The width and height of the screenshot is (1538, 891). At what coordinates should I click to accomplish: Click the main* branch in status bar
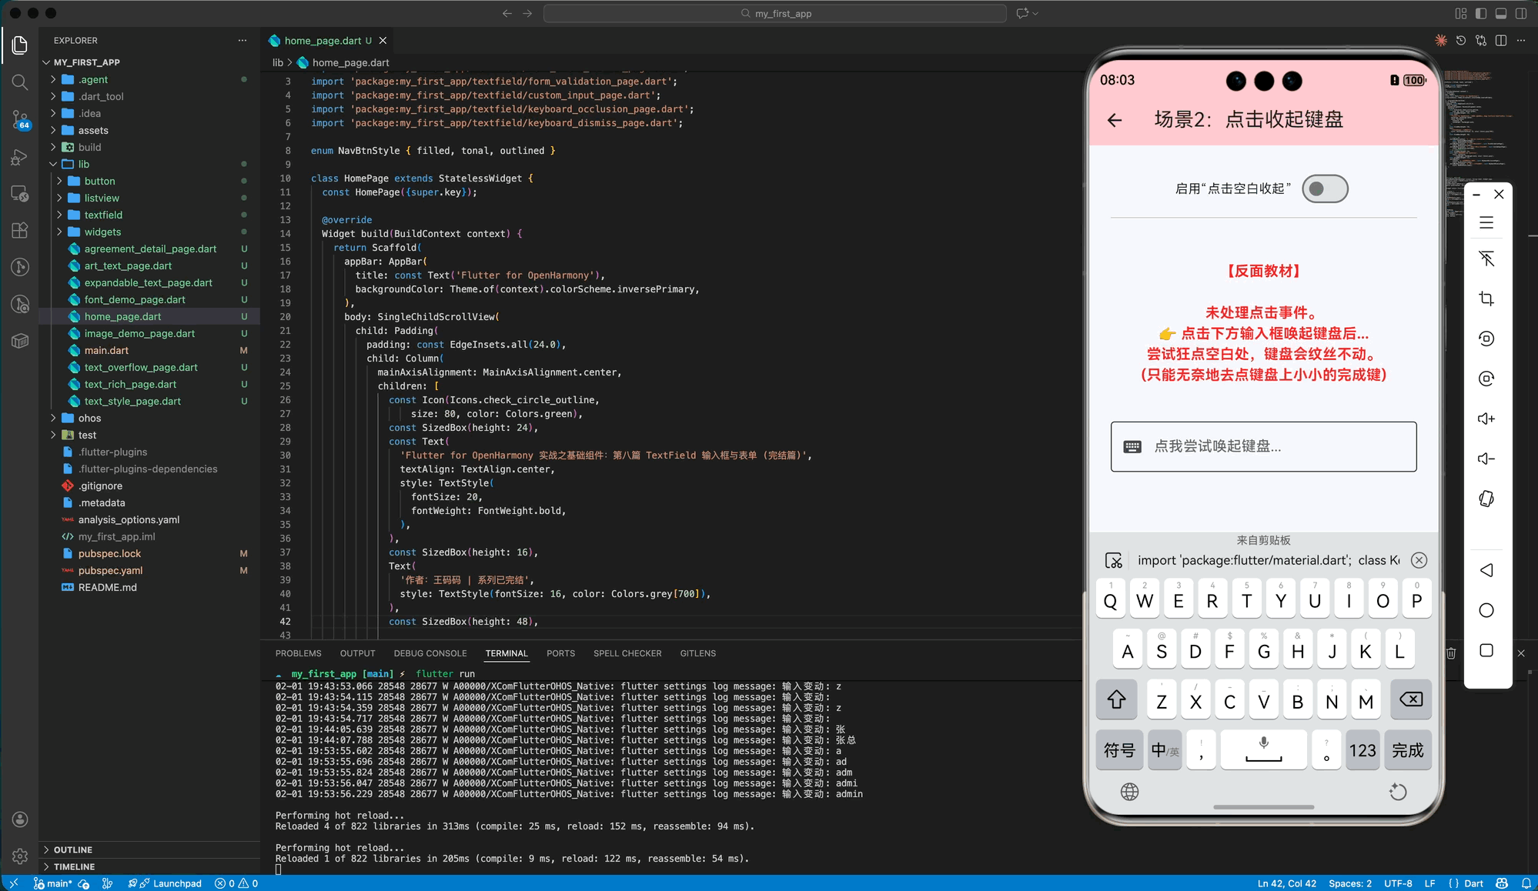coord(54,883)
